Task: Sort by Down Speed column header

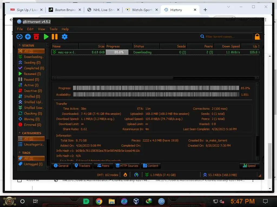Action: 227,46
